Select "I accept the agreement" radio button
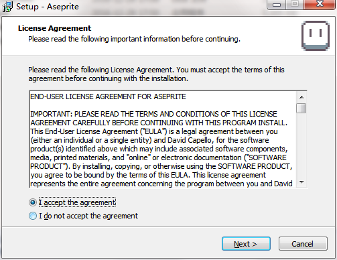337x260 pixels. (33, 202)
